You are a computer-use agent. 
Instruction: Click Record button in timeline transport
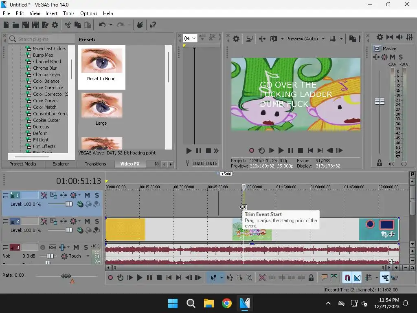click(110, 278)
